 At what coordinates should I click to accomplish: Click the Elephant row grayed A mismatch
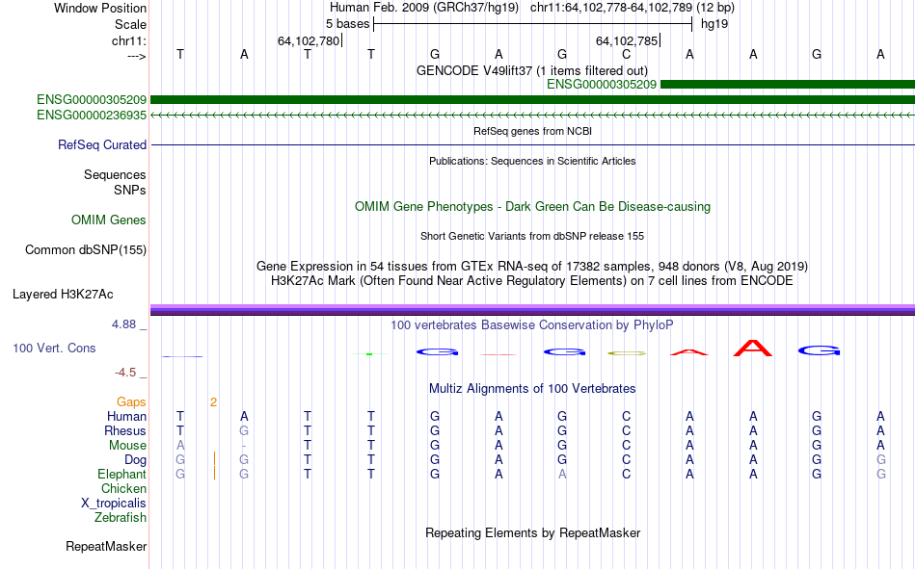pos(562,475)
